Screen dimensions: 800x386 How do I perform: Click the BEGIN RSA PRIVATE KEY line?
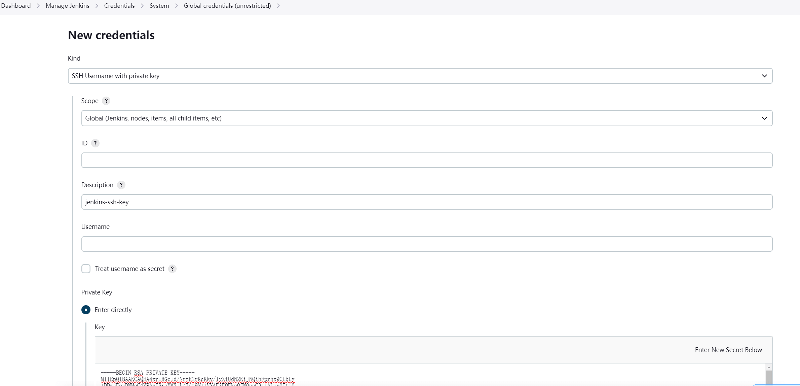(x=148, y=373)
